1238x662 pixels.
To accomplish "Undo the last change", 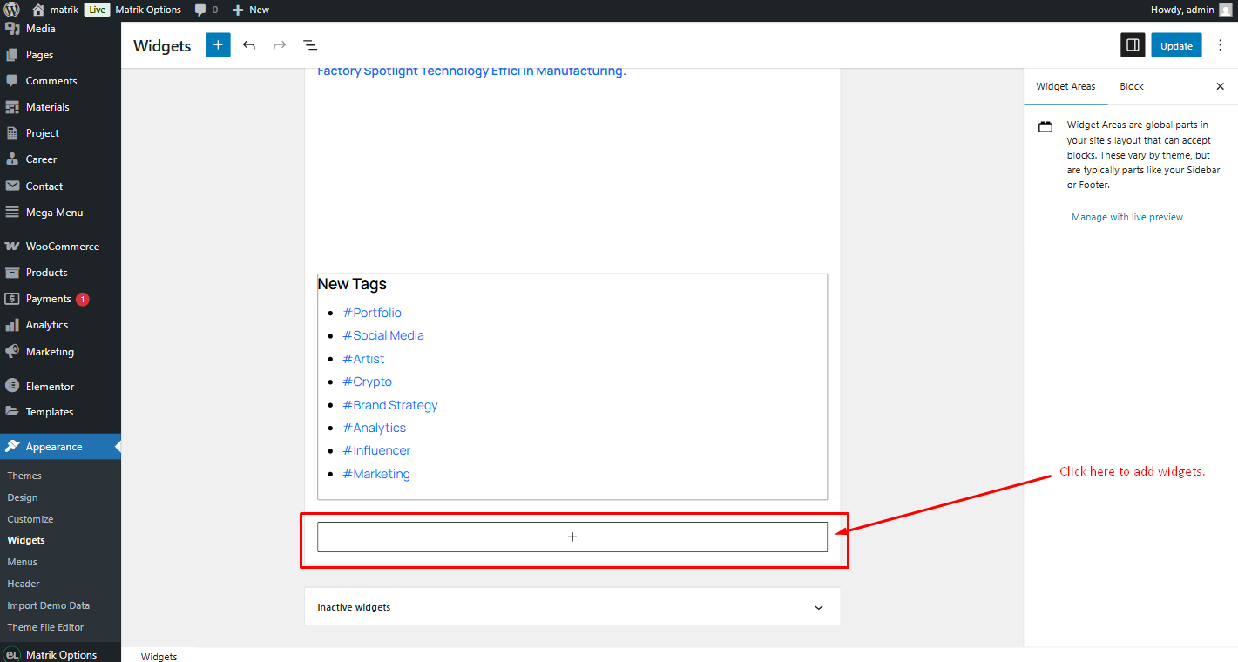I will (x=249, y=45).
